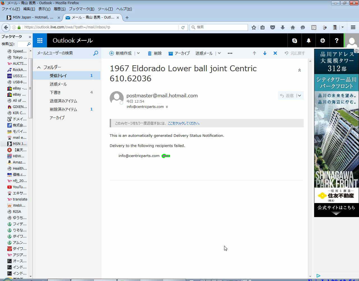Close the message with X icon
Viewport: 359px width, 281px height.
275,53
